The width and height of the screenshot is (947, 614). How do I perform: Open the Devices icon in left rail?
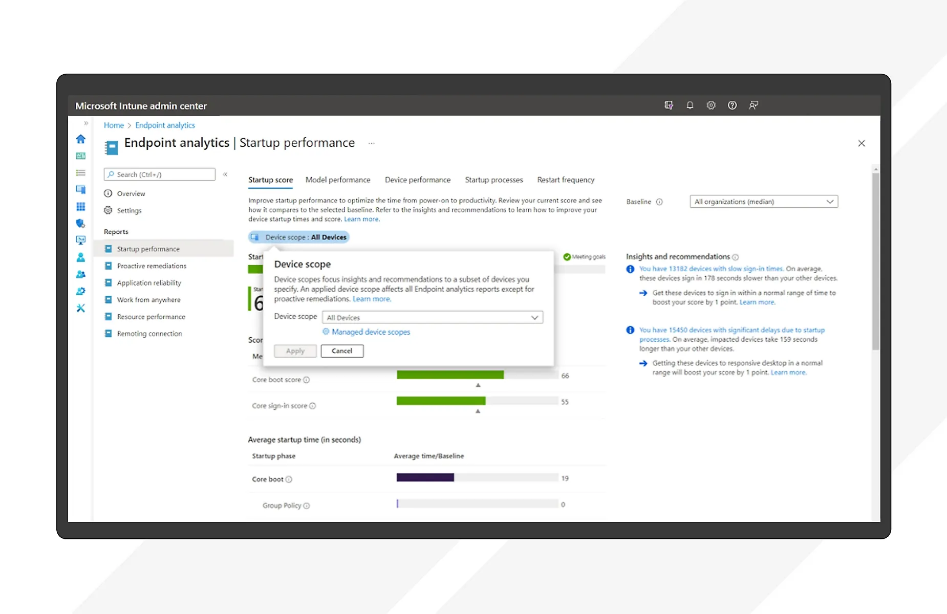(81, 189)
